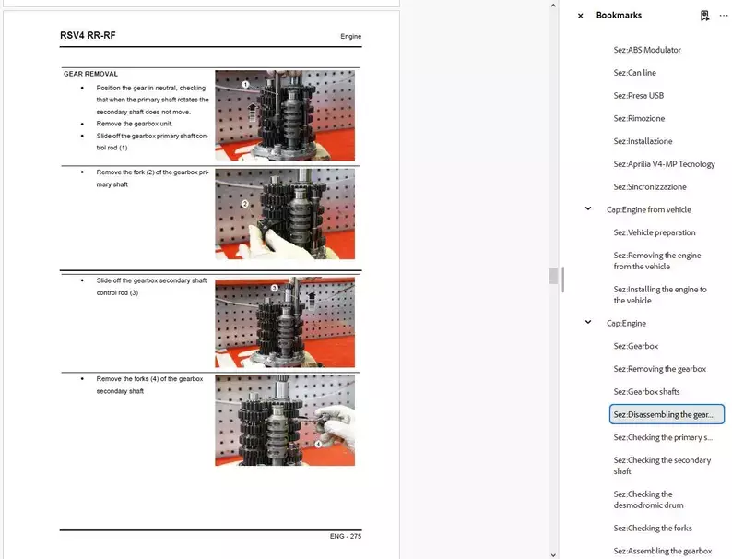
Task: Collapse the Cap:Engine bookmark group
Action: [588, 323]
